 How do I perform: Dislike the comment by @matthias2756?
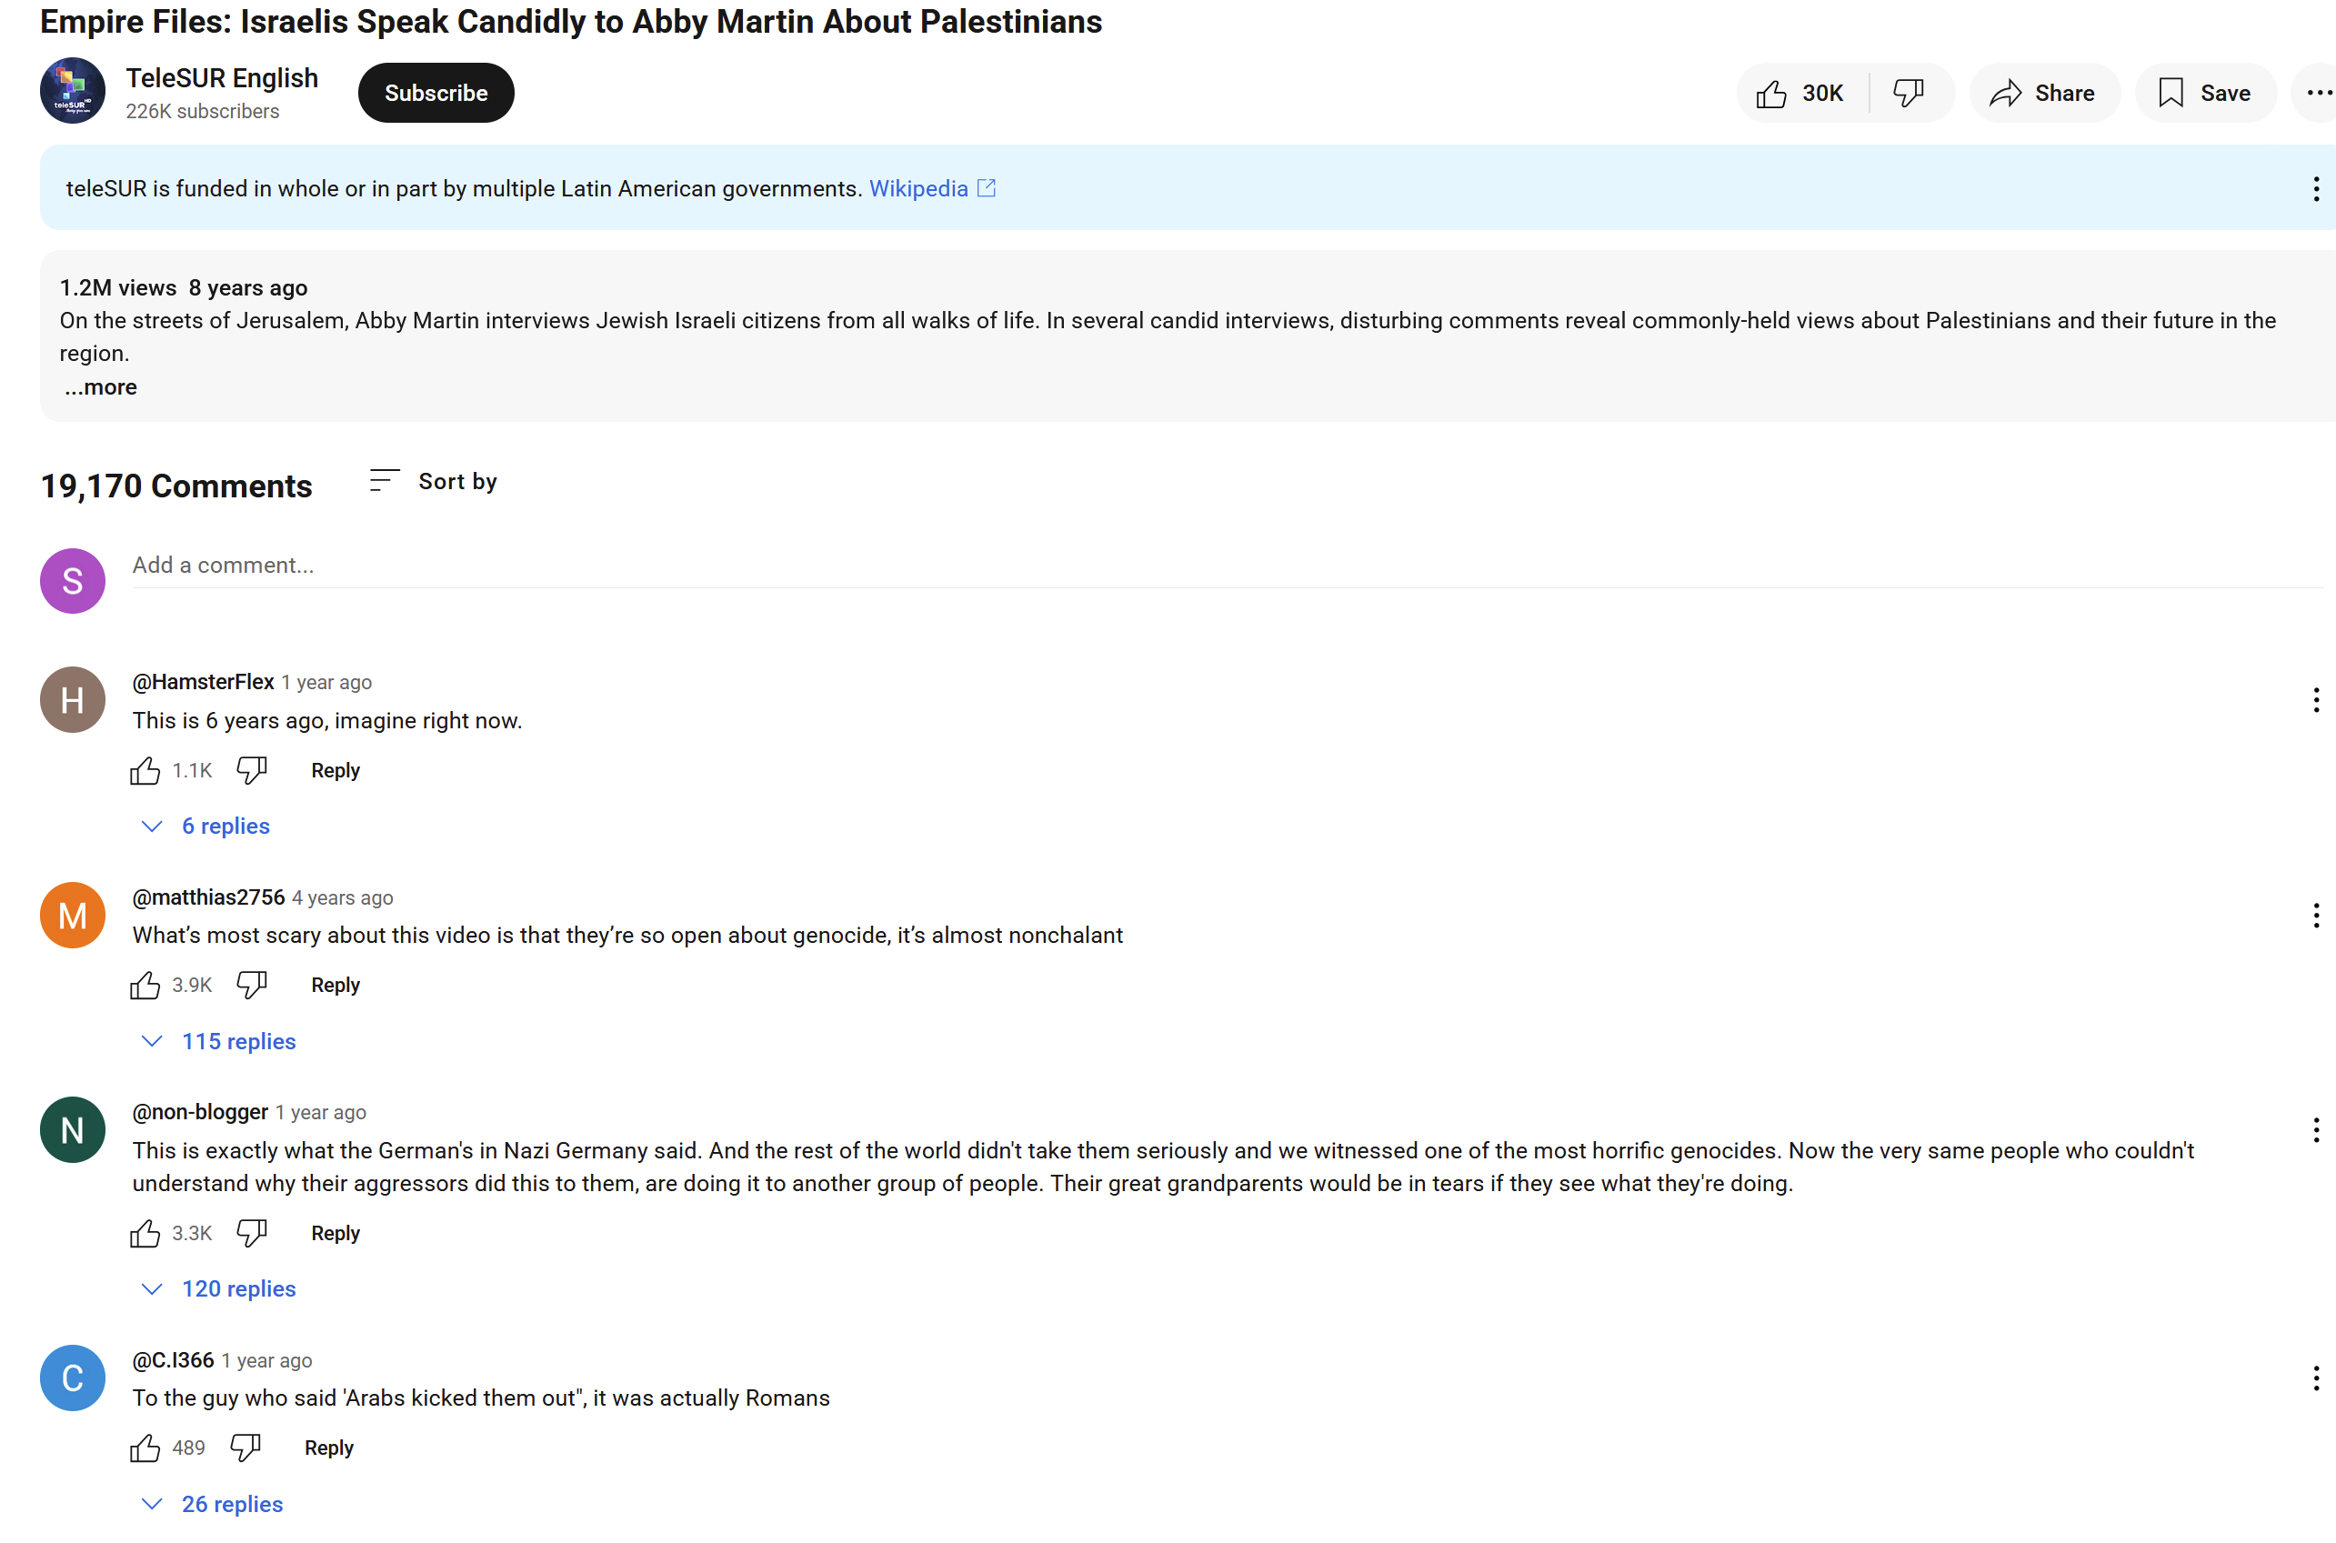(252, 985)
